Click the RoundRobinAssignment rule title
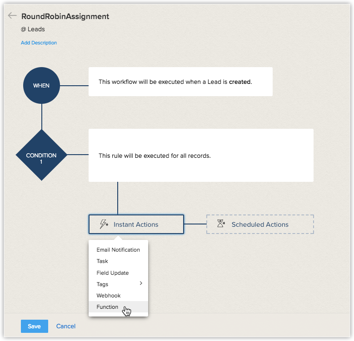354x341 pixels. pyautogui.click(x=65, y=16)
